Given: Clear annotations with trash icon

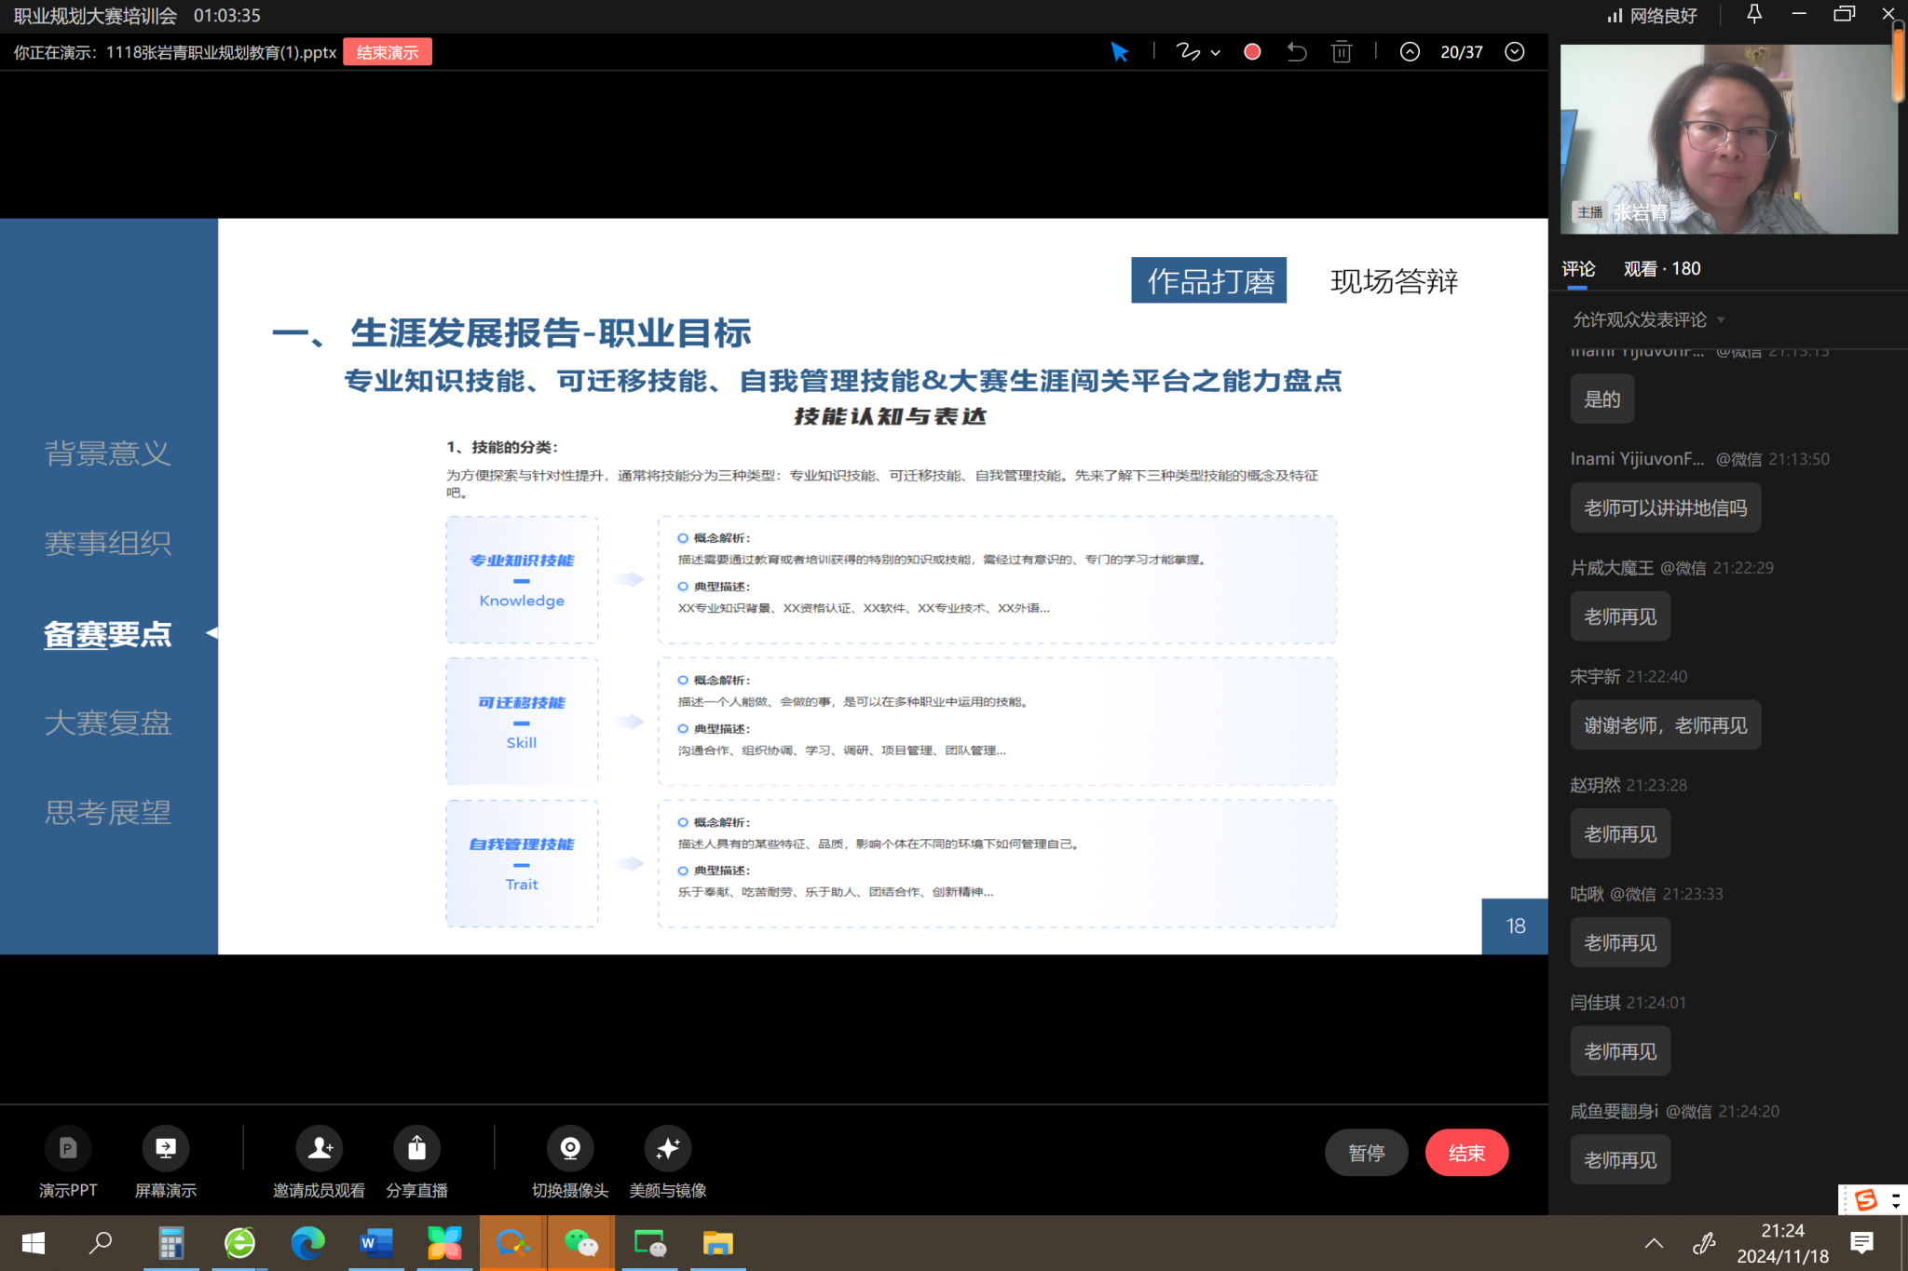Looking at the screenshot, I should click(1342, 52).
